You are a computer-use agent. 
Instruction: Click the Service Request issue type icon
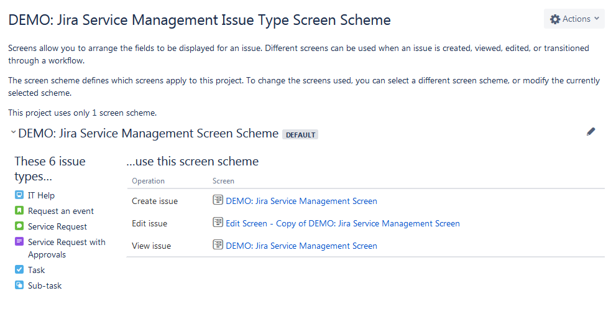point(19,226)
